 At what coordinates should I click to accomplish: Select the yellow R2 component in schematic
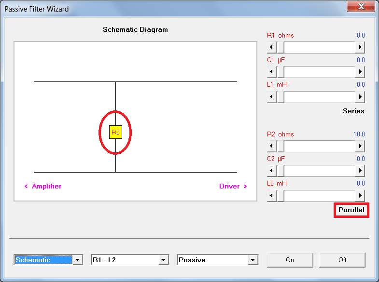[x=115, y=132]
